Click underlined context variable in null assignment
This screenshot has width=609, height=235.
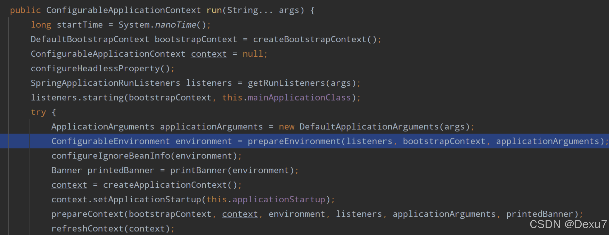point(209,54)
